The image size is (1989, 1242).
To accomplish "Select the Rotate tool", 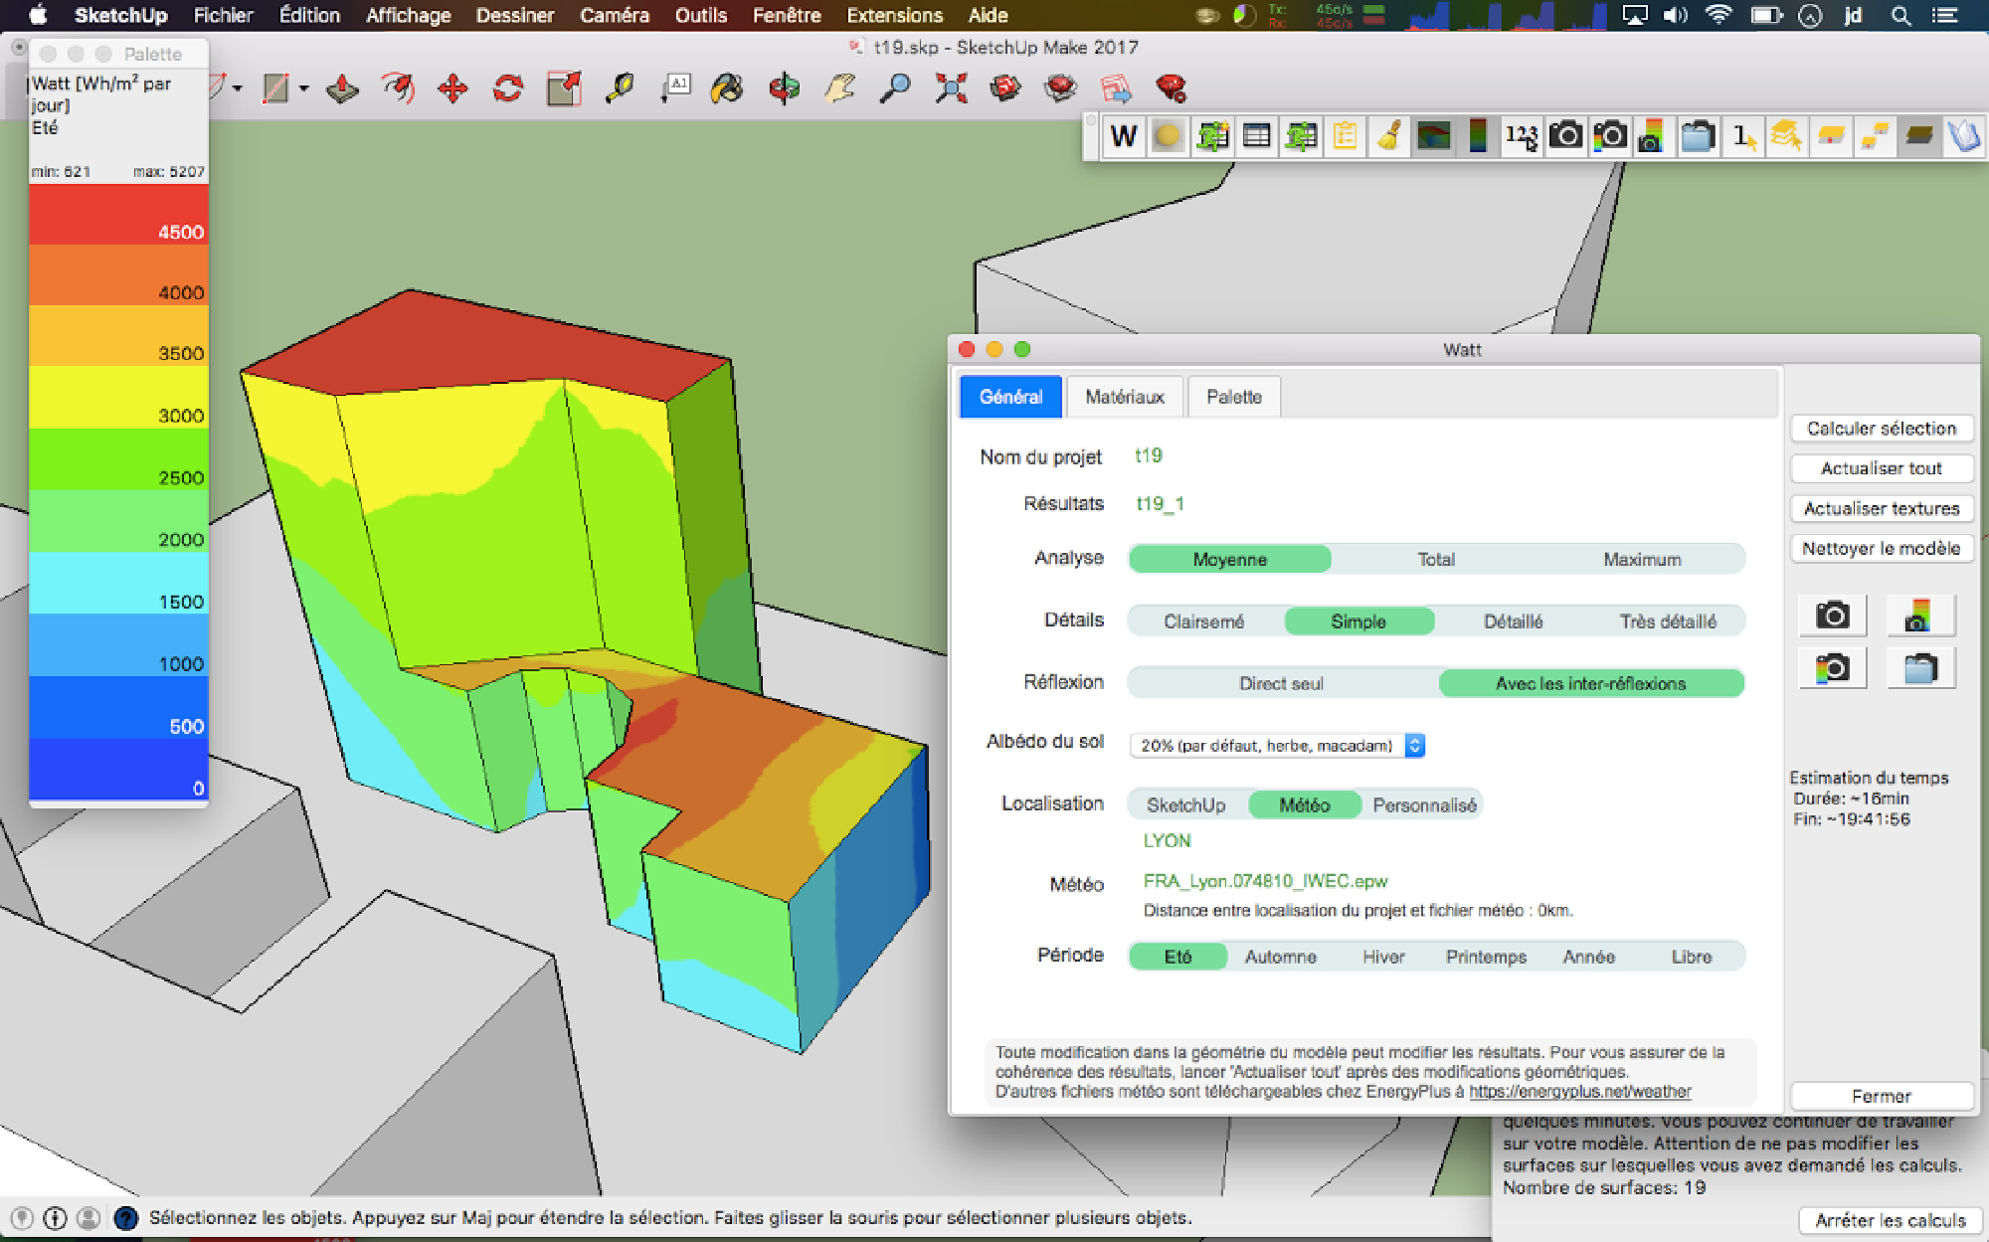I will pyautogui.click(x=508, y=89).
